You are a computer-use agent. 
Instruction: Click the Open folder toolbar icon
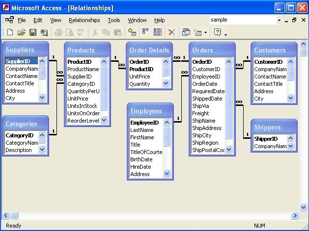pos(21,32)
